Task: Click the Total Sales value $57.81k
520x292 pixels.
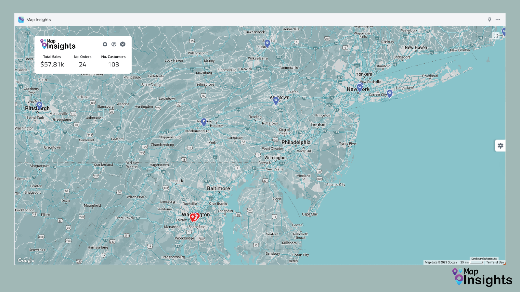Action: point(52,64)
